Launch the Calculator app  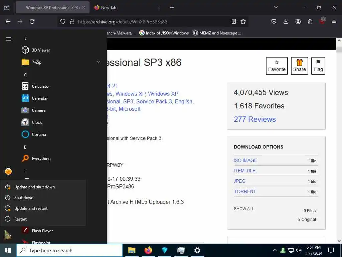click(36, 86)
